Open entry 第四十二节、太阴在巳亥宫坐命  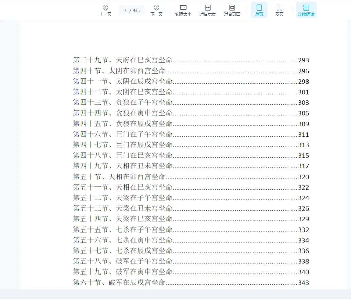(191, 92)
